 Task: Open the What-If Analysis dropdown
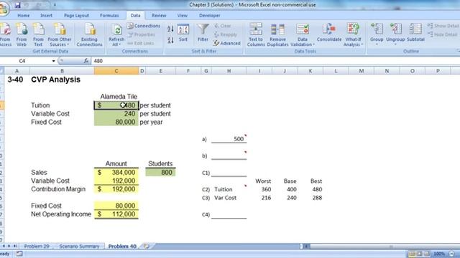[353, 34]
